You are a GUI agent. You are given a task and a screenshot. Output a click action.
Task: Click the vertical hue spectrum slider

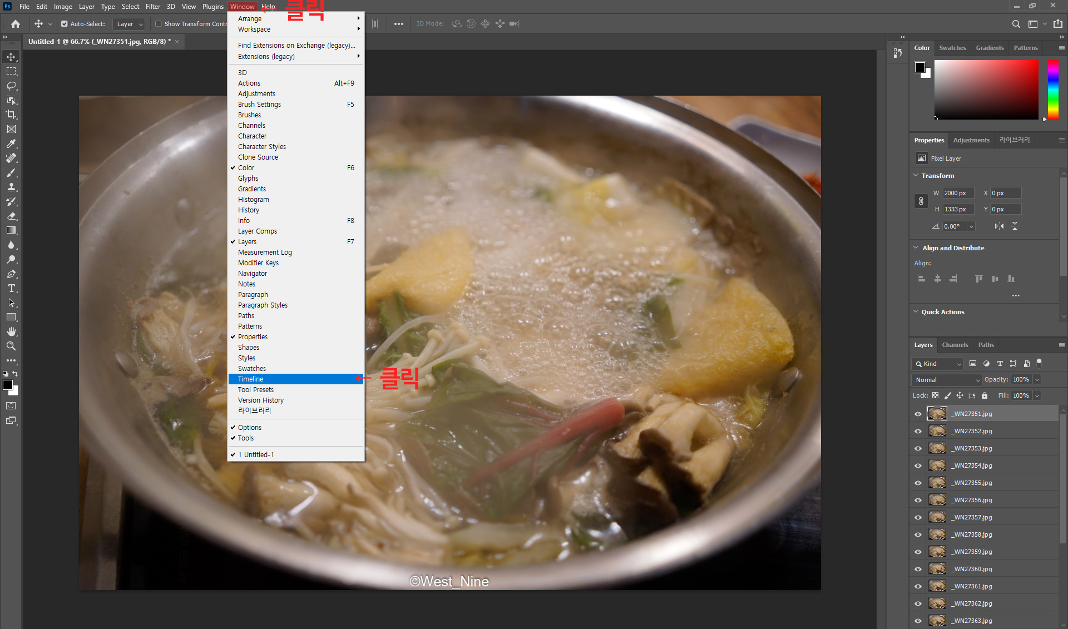tap(1052, 89)
